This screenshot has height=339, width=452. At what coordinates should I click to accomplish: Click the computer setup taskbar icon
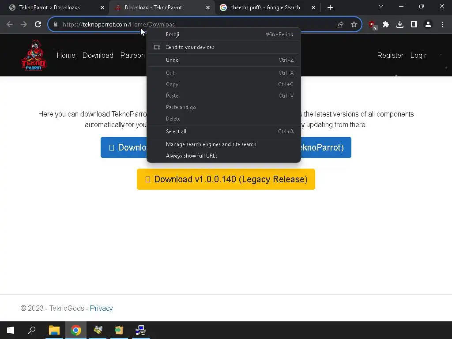[140, 330]
